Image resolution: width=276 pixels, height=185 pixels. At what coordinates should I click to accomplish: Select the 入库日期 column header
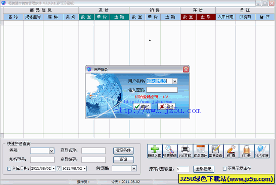pos(225,17)
